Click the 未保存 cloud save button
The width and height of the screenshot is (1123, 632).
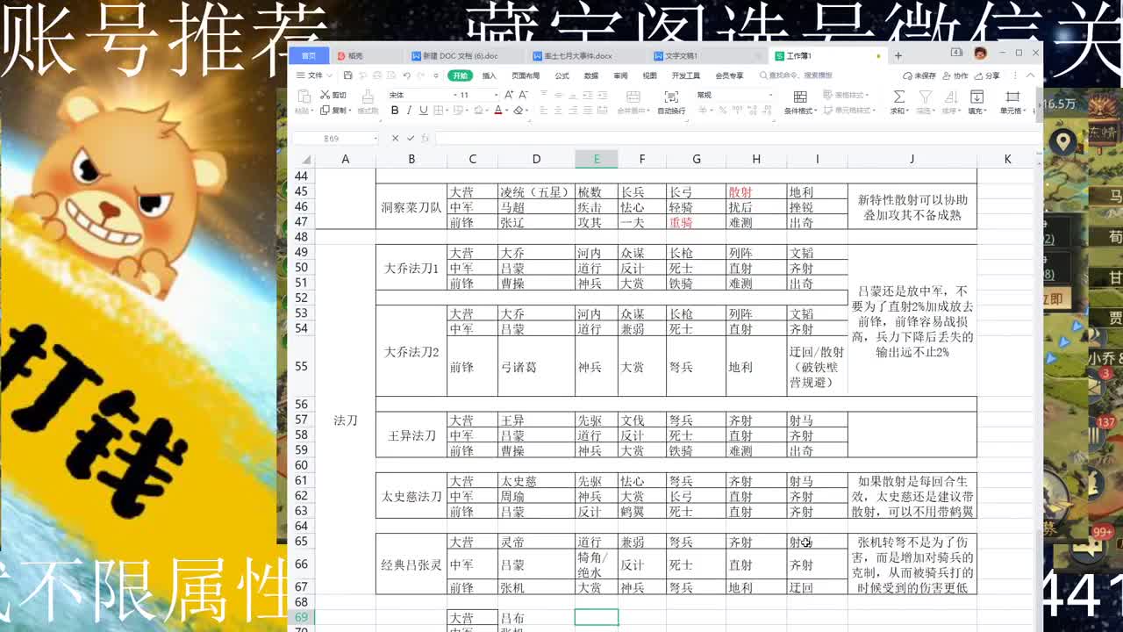(919, 75)
